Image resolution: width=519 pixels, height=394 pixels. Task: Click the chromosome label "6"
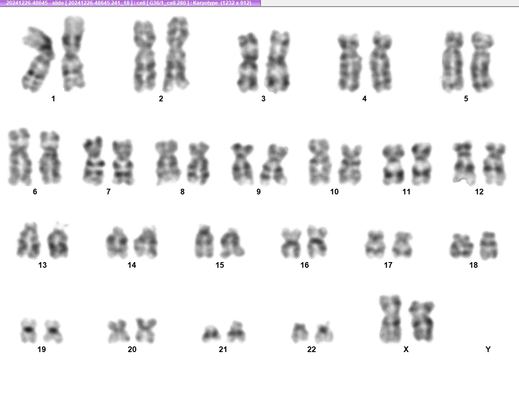coord(35,192)
